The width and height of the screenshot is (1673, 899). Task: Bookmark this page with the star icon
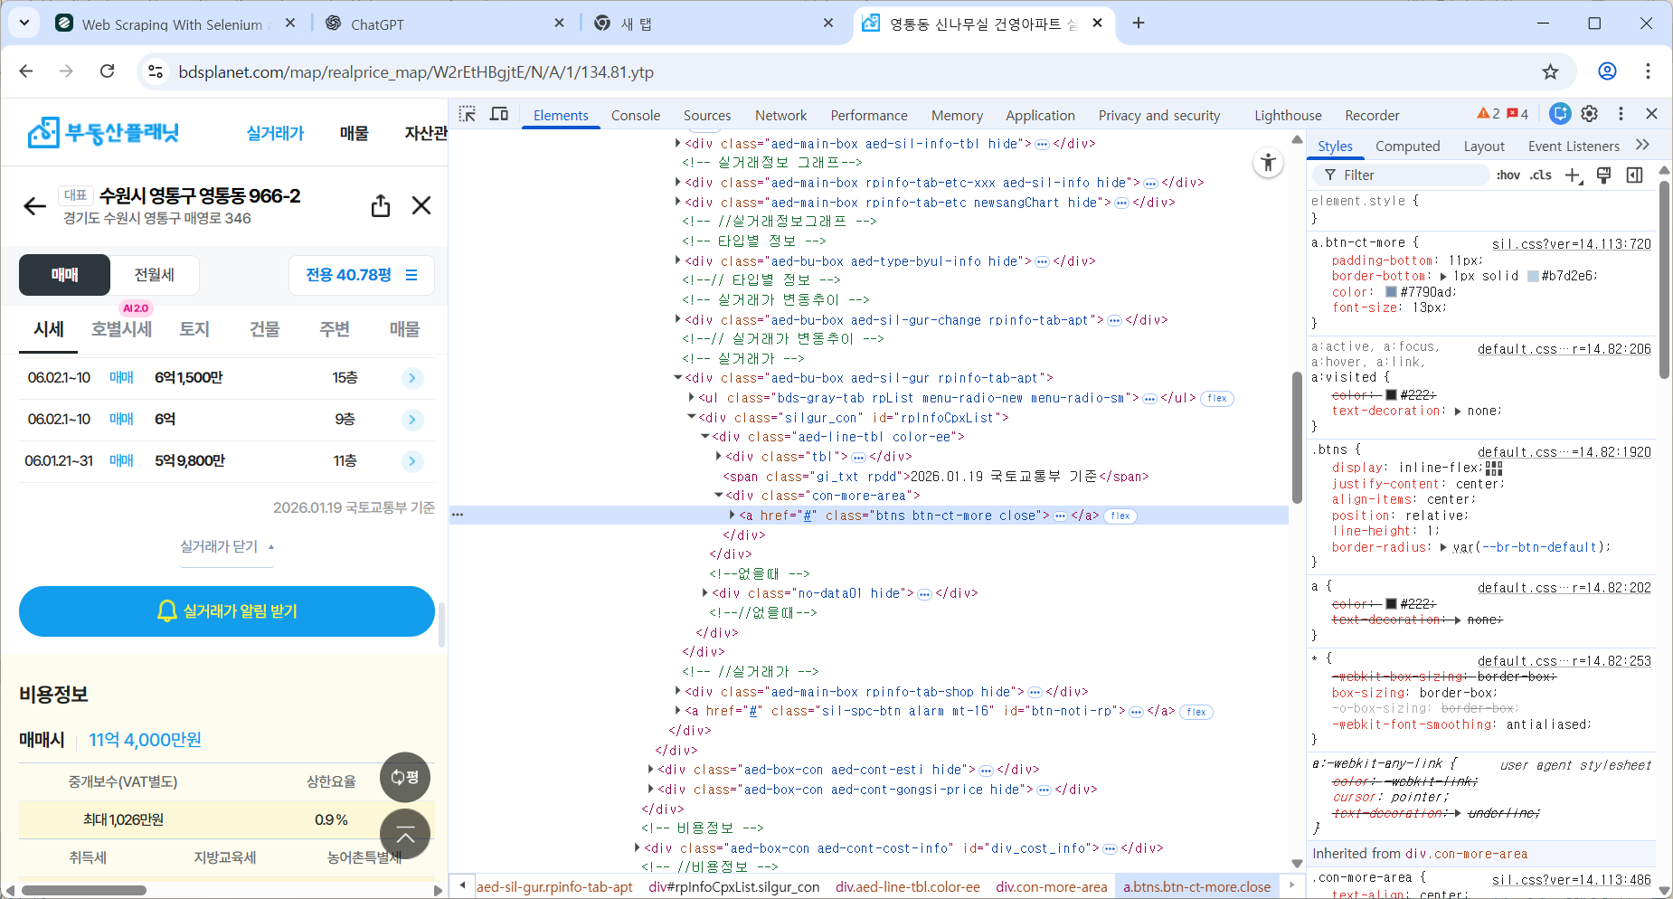[x=1550, y=71]
